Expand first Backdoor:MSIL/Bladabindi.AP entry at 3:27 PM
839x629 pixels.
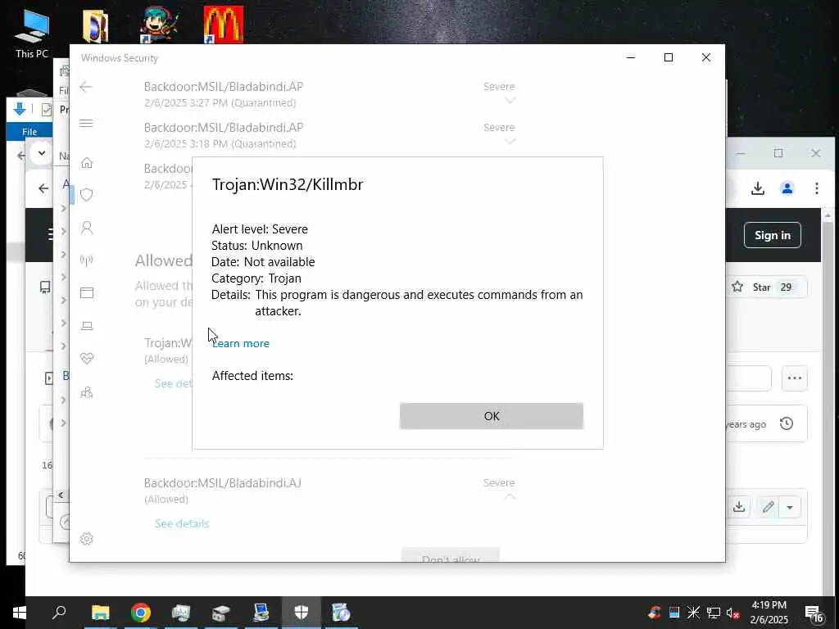510,100
